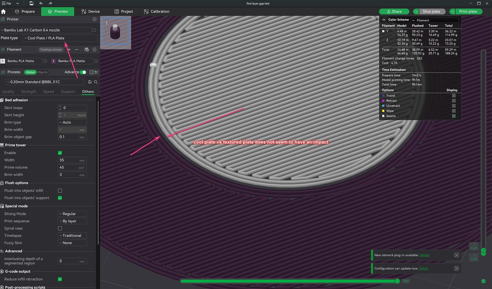Redo the action with the arrow icon
The image size is (492, 289).
pos(50,3)
